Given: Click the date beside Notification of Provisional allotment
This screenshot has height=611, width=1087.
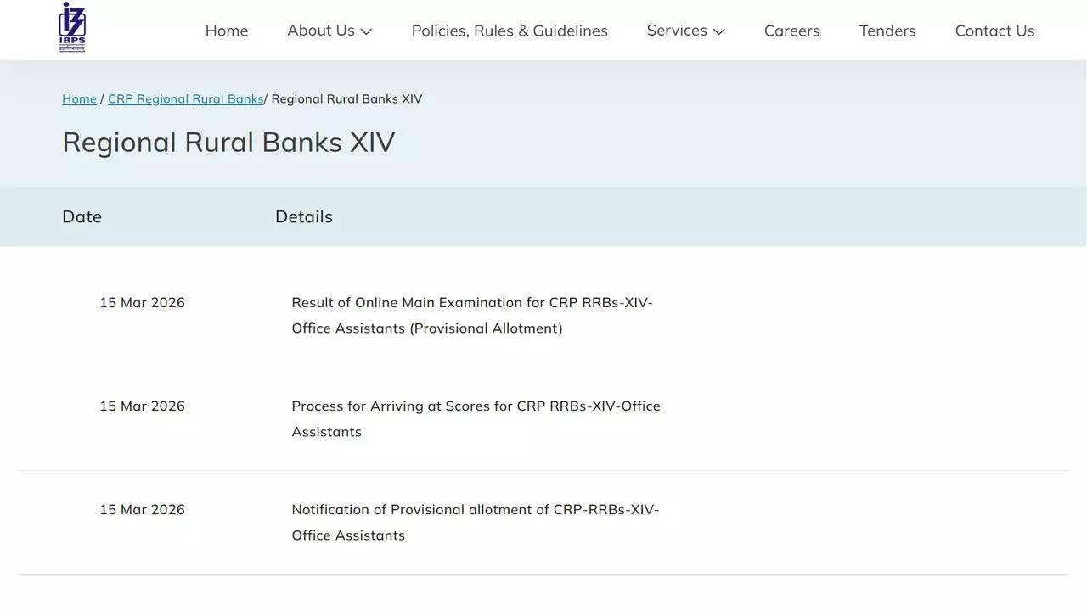Looking at the screenshot, I should pyautogui.click(x=142, y=509).
